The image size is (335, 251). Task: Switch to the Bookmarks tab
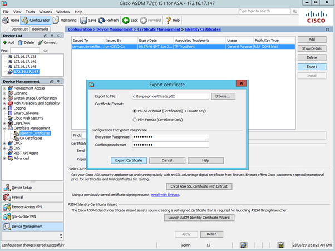click(x=41, y=28)
